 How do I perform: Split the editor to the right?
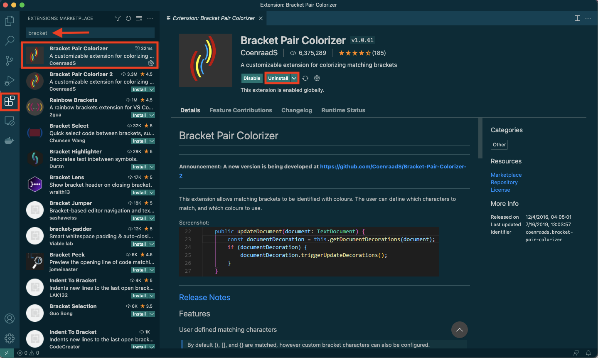pos(577,18)
